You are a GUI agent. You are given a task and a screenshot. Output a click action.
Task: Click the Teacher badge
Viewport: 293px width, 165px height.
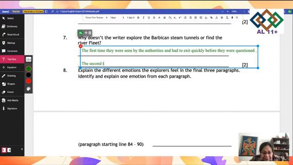[16, 11]
